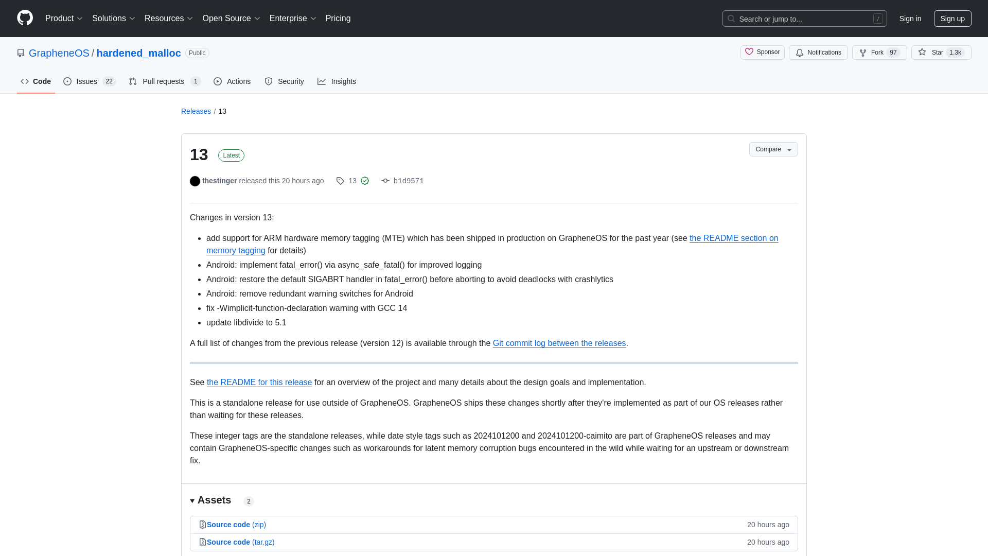The image size is (988, 556).
Task: Click the Public visibility badge
Action: tap(197, 53)
